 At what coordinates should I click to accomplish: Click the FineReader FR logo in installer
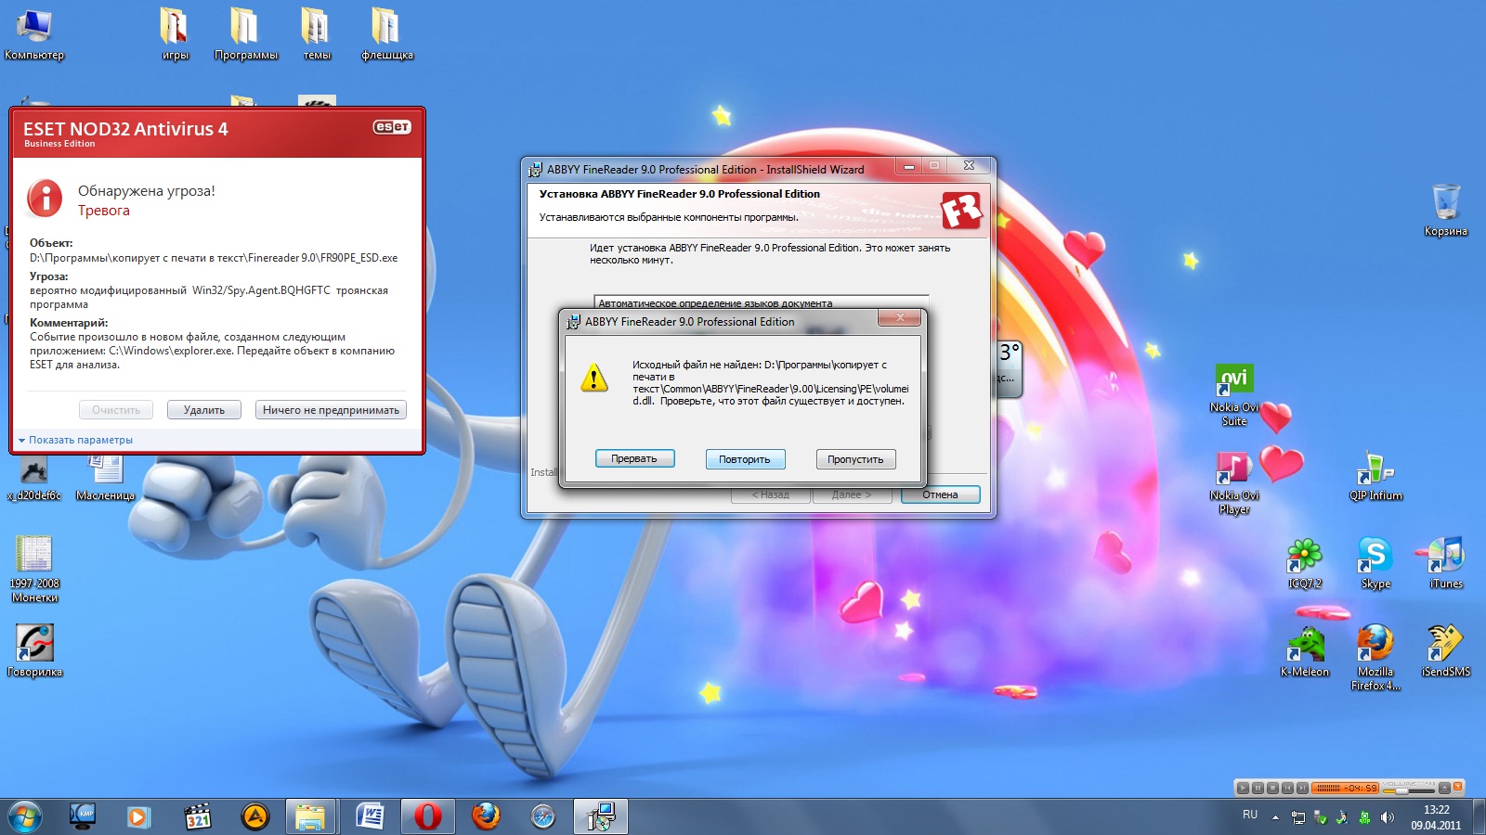[961, 211]
